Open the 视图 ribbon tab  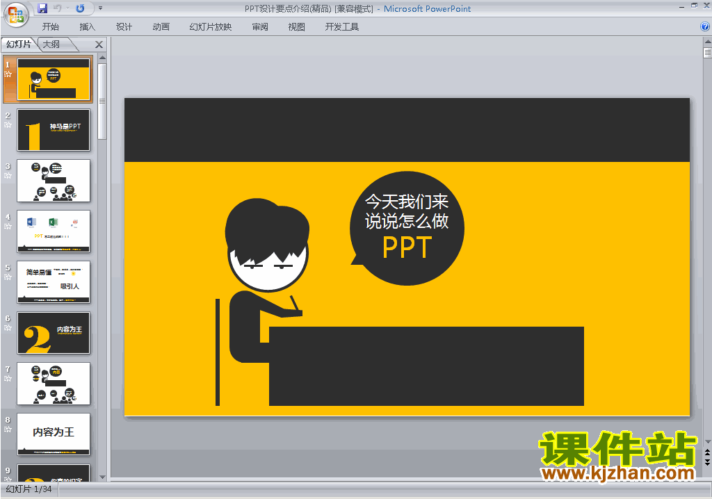click(296, 27)
